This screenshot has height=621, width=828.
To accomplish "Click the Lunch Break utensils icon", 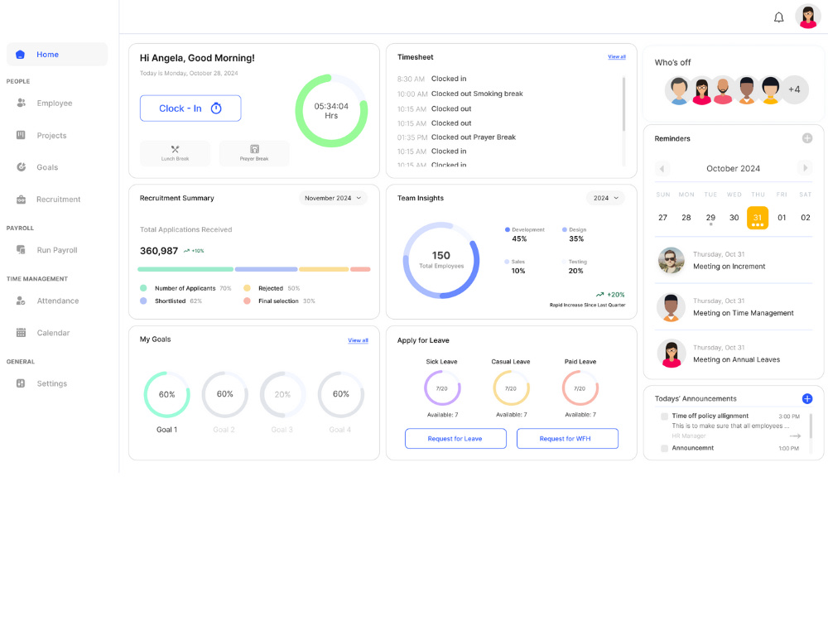I will tap(176, 149).
